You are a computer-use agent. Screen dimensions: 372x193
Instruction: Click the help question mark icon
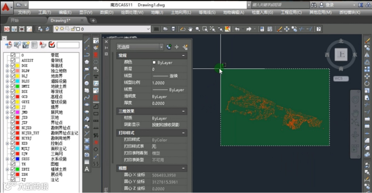pyautogui.click(x=319, y=29)
